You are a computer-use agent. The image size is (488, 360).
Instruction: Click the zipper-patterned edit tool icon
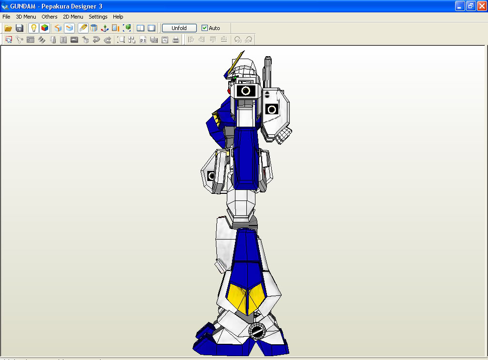click(30, 40)
